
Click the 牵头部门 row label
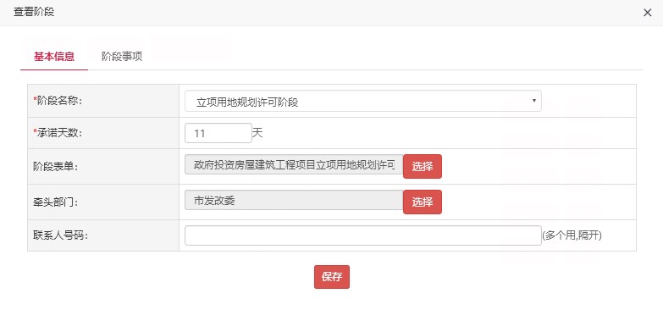[57, 202]
